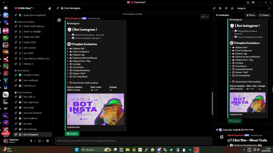
Task: Open Captoves user profile avatar
Action: coord(5,141)
